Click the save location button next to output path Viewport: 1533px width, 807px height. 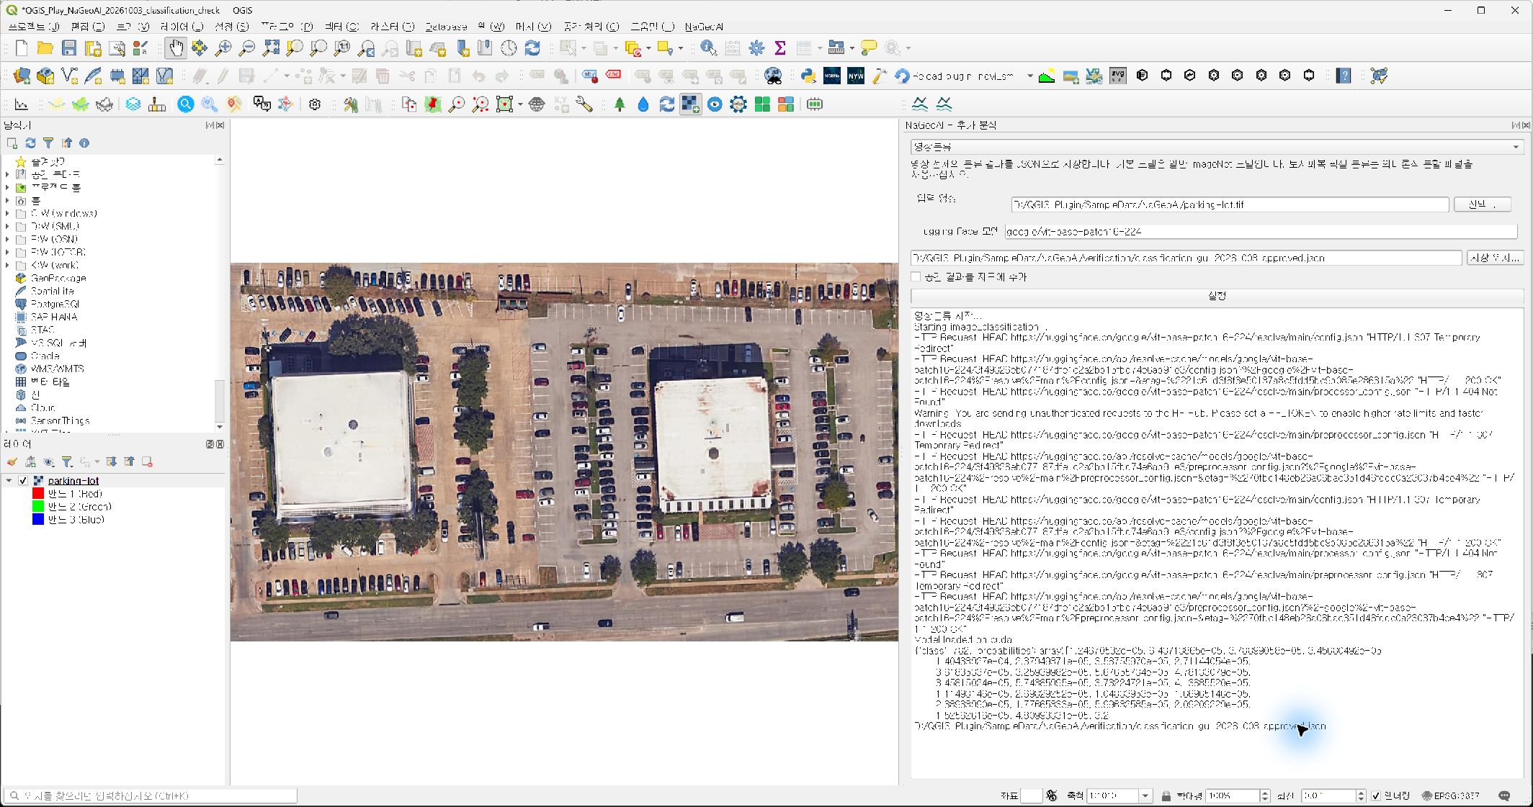(1495, 258)
